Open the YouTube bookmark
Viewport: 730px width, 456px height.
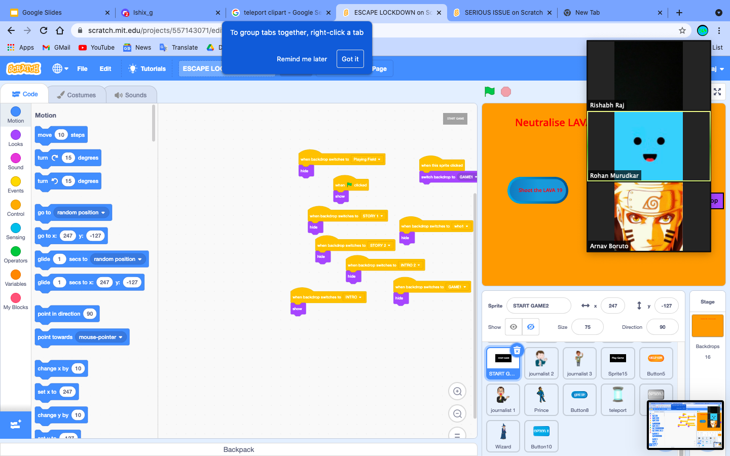tap(97, 47)
